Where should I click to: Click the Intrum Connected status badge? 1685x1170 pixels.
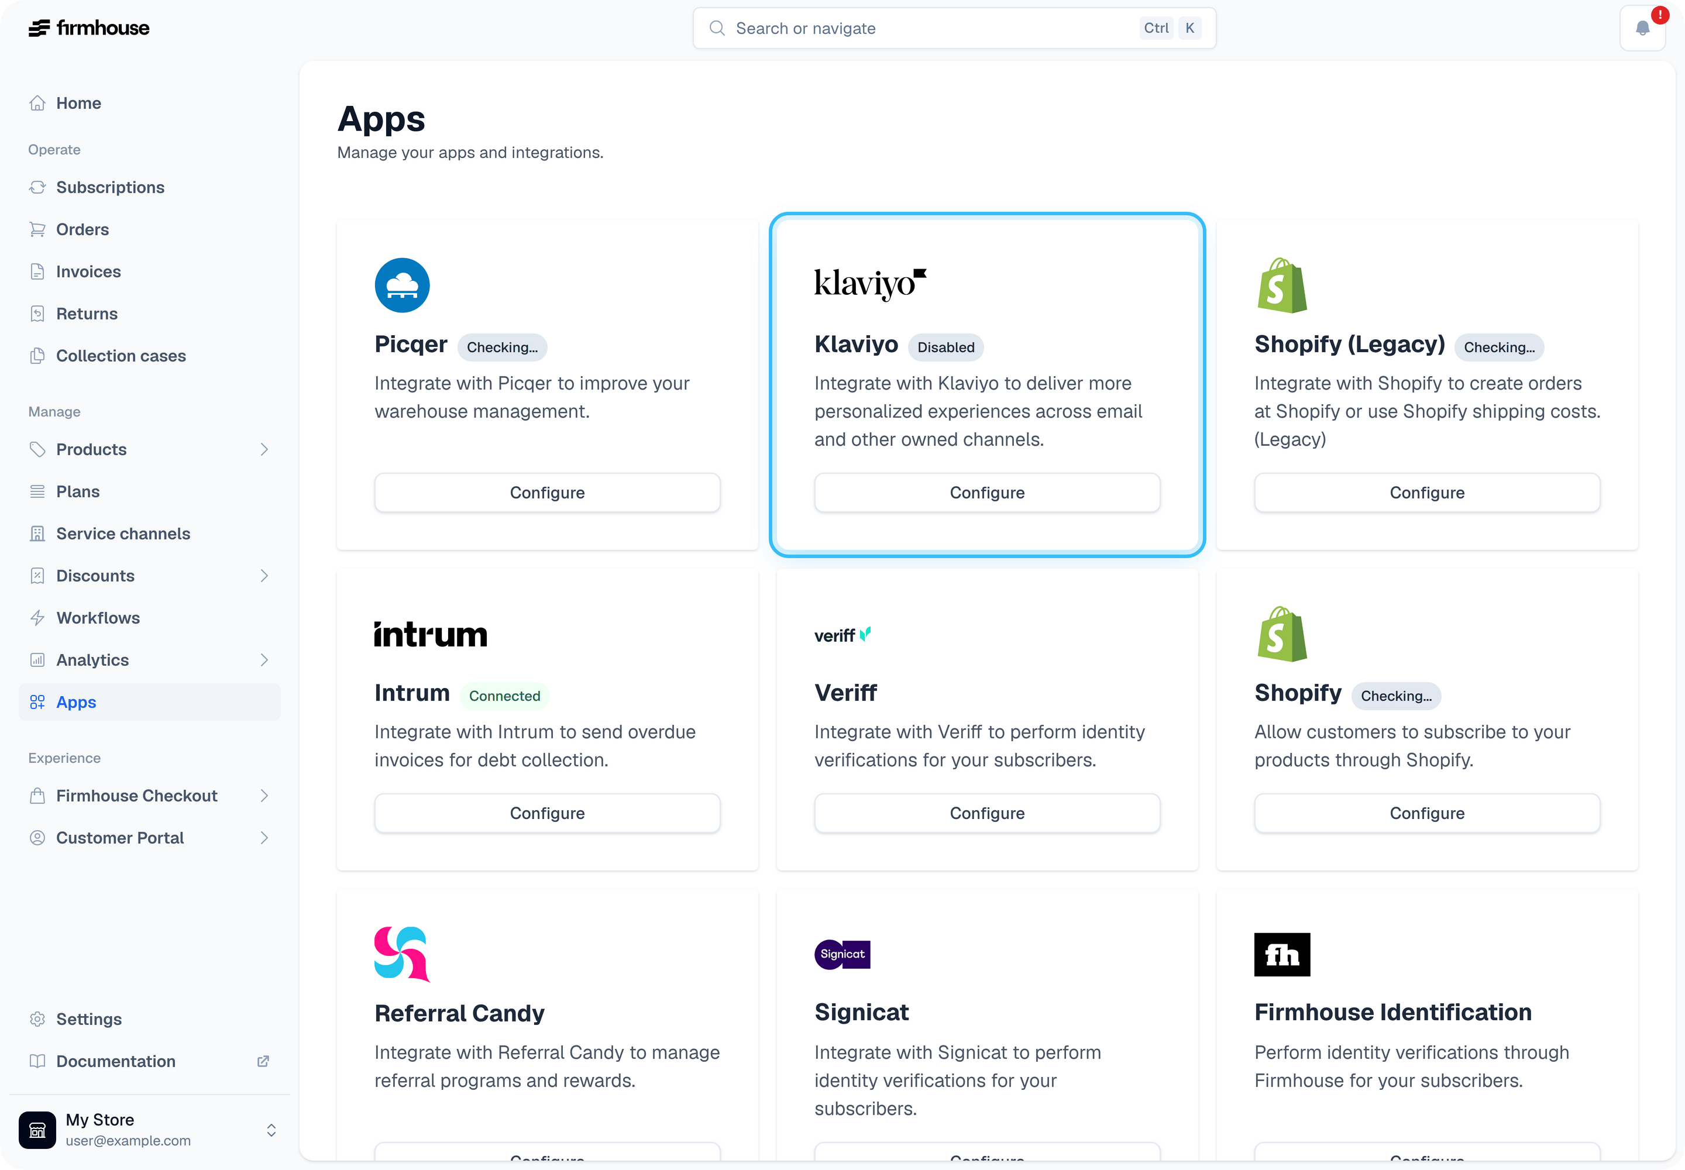coord(504,696)
